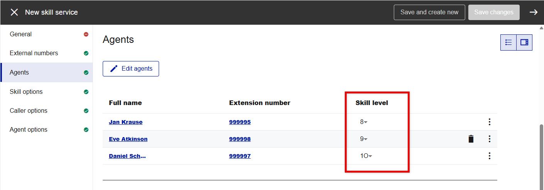Viewport: 544px width, 190px height.
Task: Select Skill options in sidebar
Action: tap(26, 92)
